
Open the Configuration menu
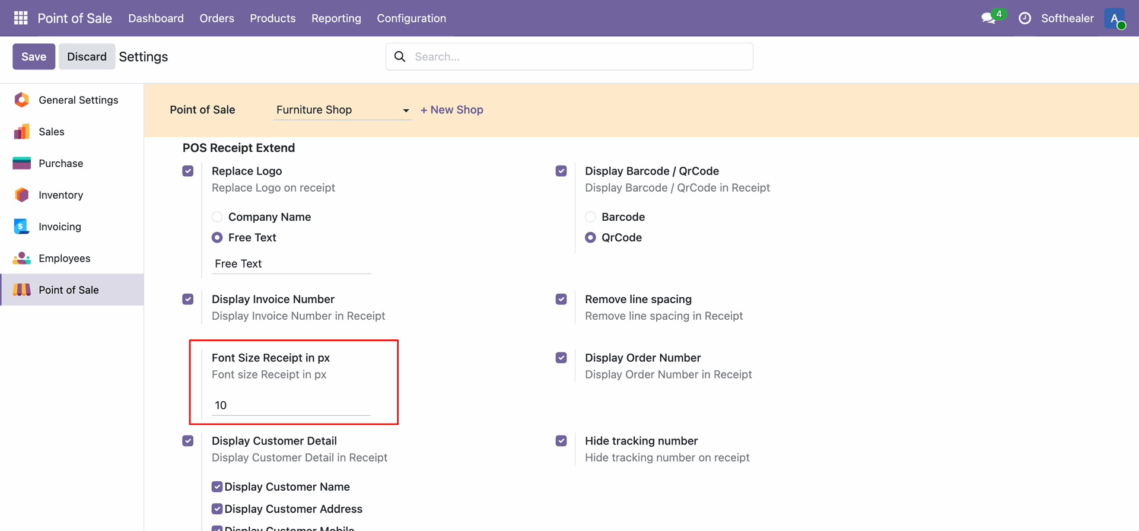(412, 18)
